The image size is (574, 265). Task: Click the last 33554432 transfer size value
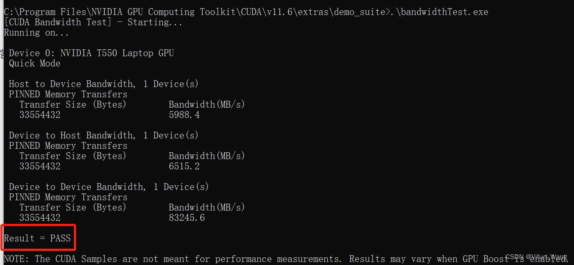coord(40,218)
